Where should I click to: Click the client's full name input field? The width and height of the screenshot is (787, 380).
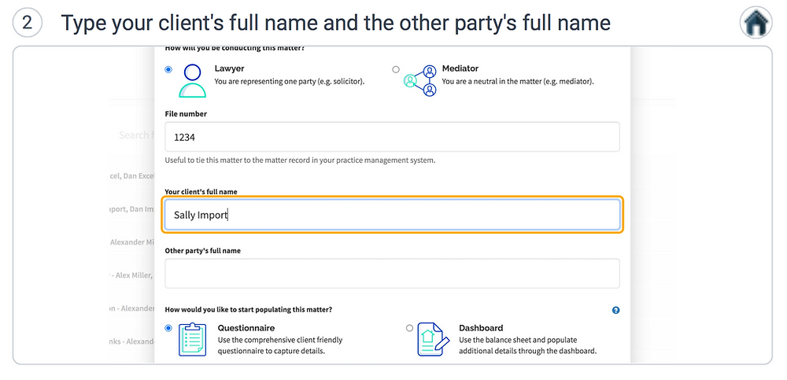pos(392,215)
